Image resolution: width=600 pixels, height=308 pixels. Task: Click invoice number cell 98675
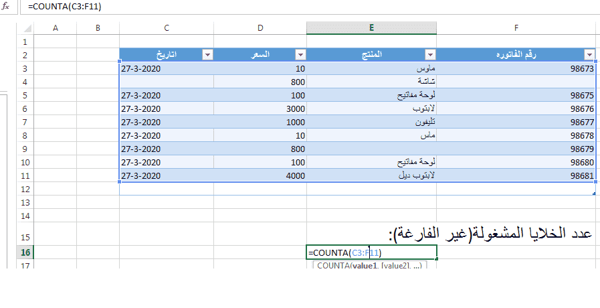tap(516, 95)
